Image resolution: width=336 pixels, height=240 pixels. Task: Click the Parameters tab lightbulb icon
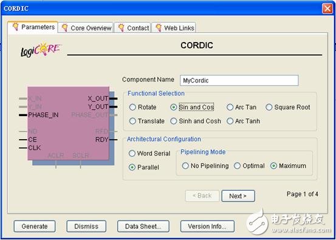[15, 27]
